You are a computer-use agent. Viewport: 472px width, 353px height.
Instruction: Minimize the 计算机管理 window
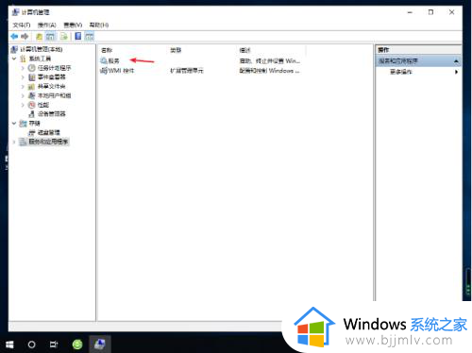coord(410,12)
